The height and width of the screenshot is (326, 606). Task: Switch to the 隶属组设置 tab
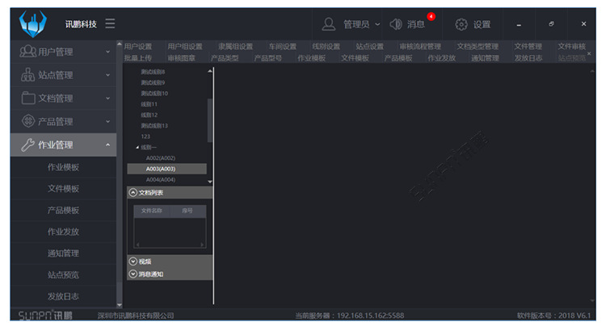(x=235, y=46)
